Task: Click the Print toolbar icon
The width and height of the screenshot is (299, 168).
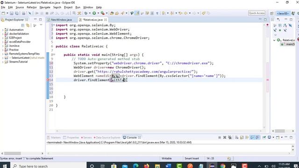Action: click(x=23, y=13)
